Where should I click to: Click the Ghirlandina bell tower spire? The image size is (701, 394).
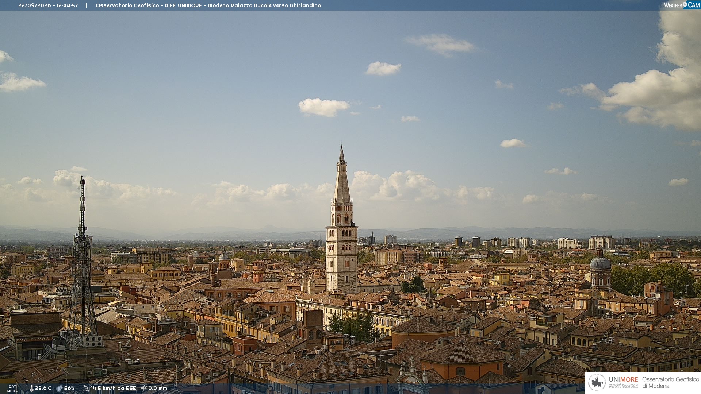(x=342, y=175)
